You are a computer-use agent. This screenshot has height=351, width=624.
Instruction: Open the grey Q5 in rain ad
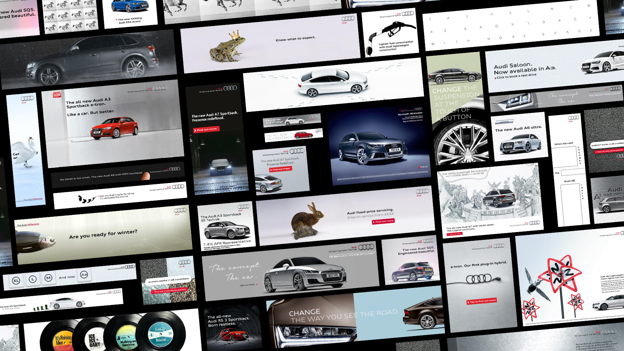point(88,59)
